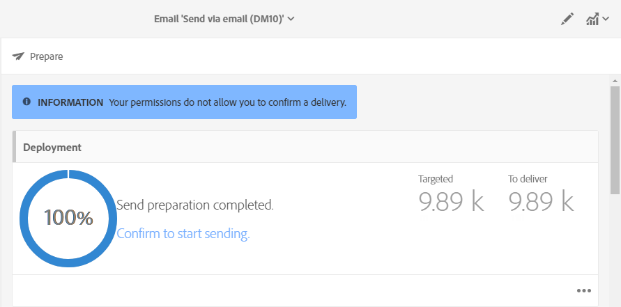Click the scrollbar up arrow
Screen dimensions: 621x307
[615, 81]
